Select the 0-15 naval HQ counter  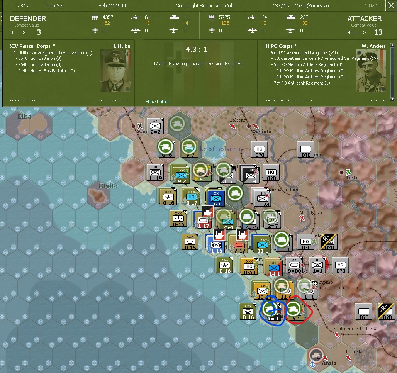coord(190,242)
